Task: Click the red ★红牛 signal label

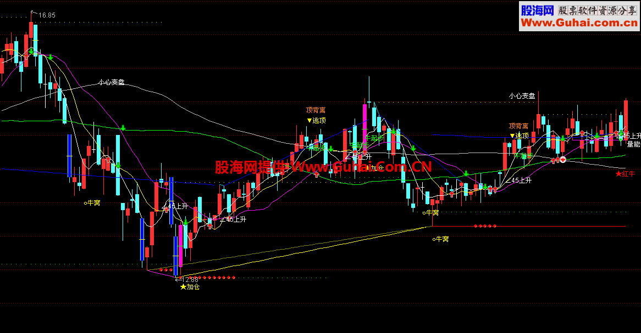Action: (x=625, y=174)
